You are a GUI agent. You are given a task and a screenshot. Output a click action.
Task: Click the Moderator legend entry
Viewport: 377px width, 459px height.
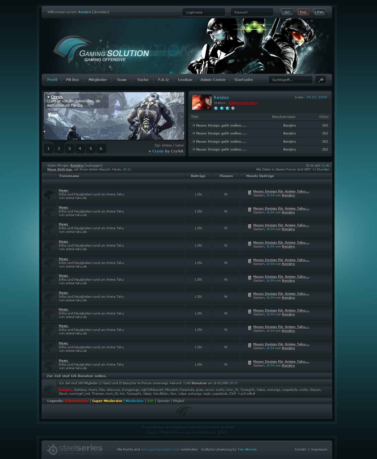[135, 401]
